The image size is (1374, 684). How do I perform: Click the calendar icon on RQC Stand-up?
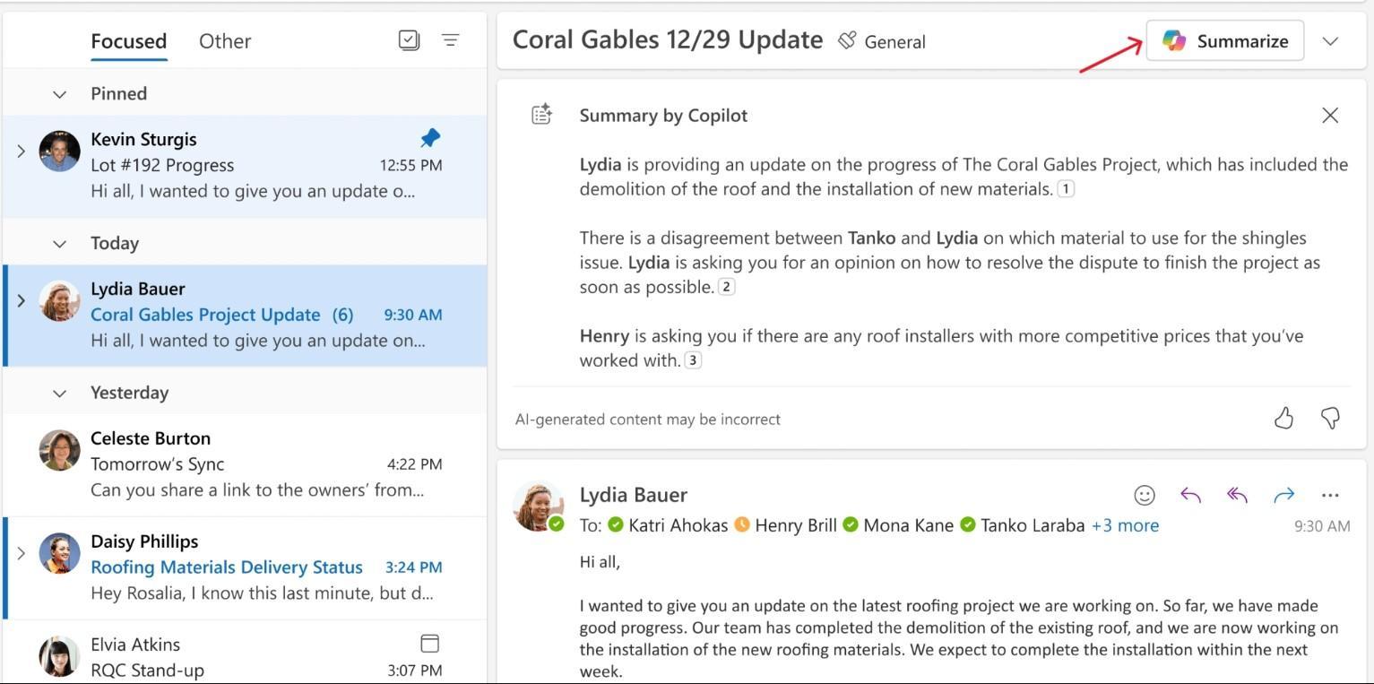pos(429,643)
